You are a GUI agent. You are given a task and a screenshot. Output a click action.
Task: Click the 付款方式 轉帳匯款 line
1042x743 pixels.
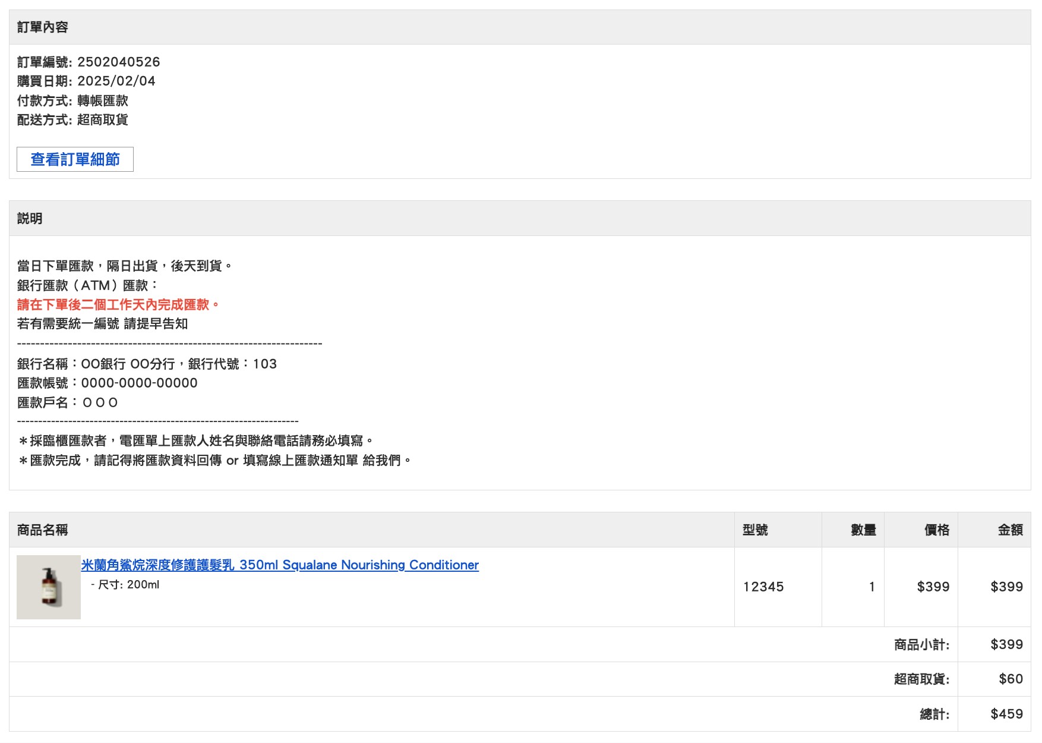tap(72, 100)
